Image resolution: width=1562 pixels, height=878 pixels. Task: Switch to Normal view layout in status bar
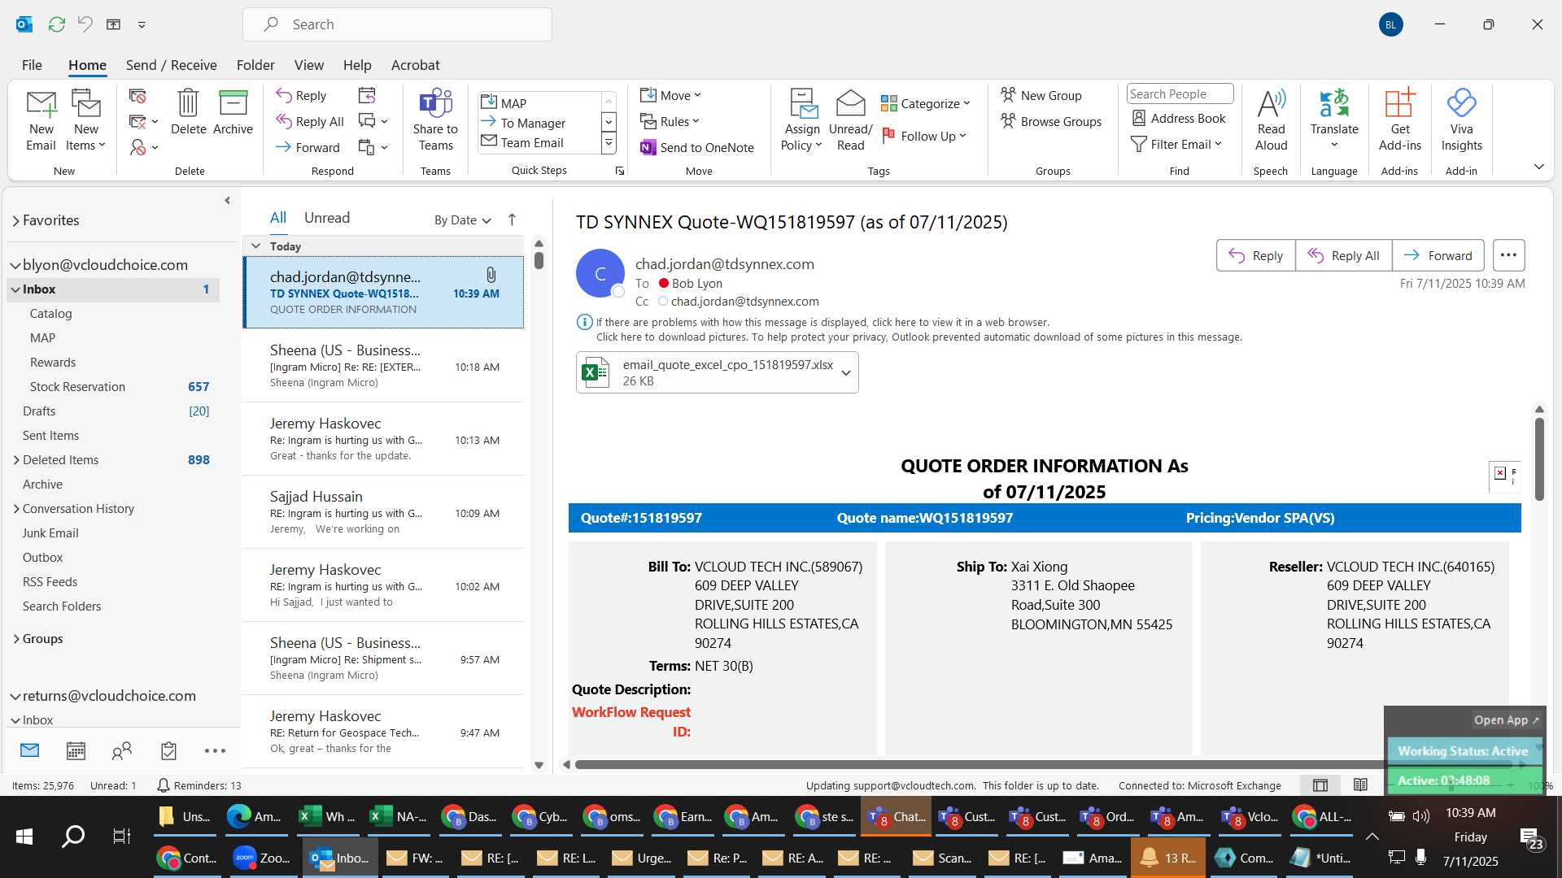pos(1320,785)
